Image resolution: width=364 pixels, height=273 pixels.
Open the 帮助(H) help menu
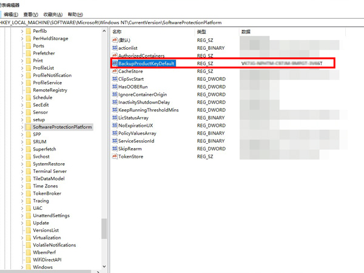click(x=76, y=14)
